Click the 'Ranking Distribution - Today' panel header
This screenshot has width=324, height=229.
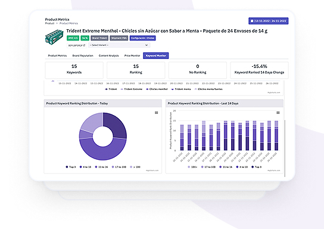(x=103, y=103)
